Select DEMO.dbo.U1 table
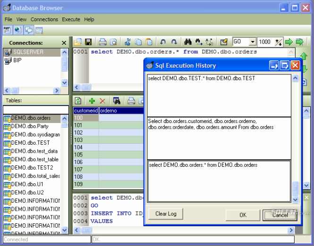The height and width of the screenshot is (246, 314). pyautogui.click(x=32, y=184)
